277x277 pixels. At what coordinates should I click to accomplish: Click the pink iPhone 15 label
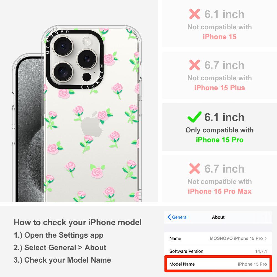[220, 37]
